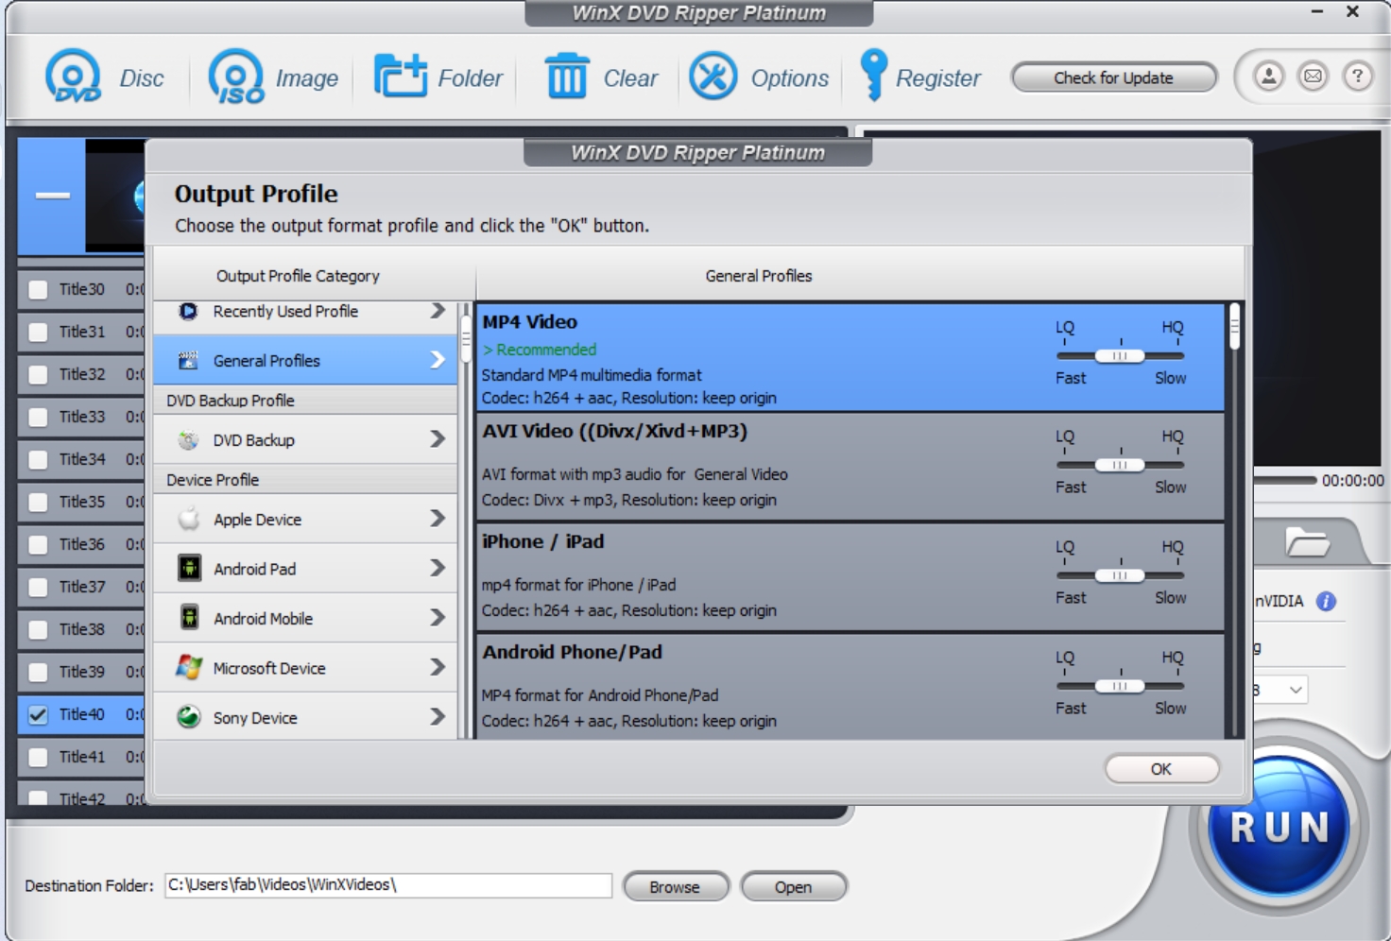This screenshot has height=941, width=1391.
Task: Open help via the question mark icon
Action: coord(1358,77)
